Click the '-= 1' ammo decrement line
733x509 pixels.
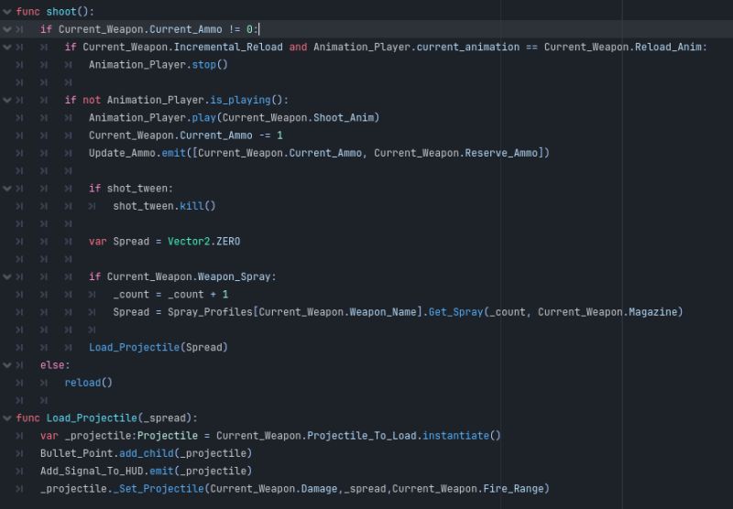[x=186, y=135]
